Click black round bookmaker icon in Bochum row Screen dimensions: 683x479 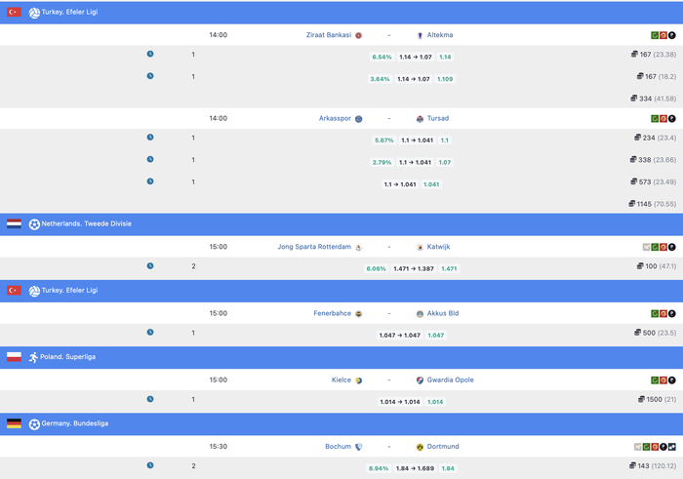[663, 447]
